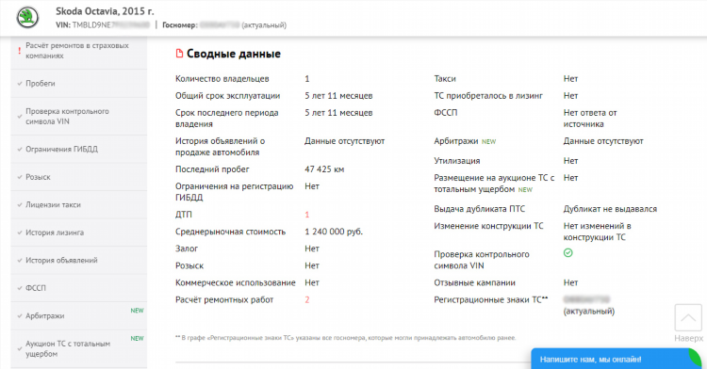Click the Коммерческое использование label

236,282
